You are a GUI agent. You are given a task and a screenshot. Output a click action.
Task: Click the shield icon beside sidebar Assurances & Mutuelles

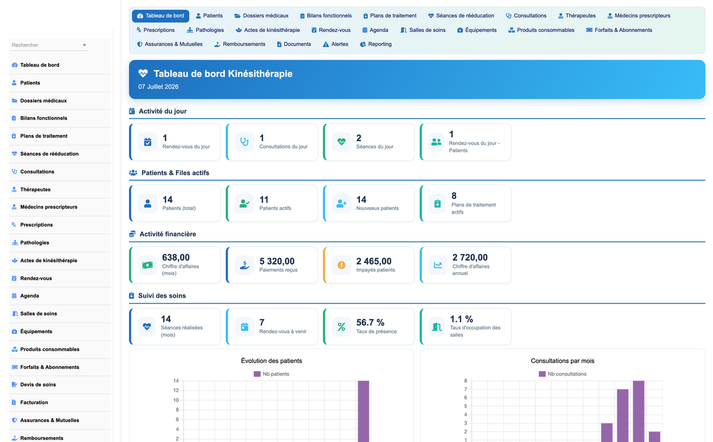[x=14, y=420]
